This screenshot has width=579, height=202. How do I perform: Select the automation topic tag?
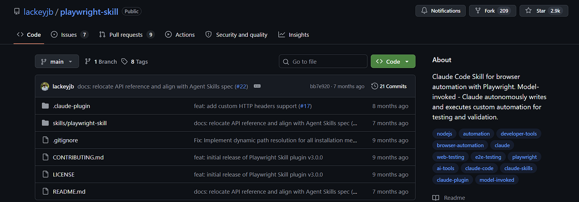click(x=476, y=134)
